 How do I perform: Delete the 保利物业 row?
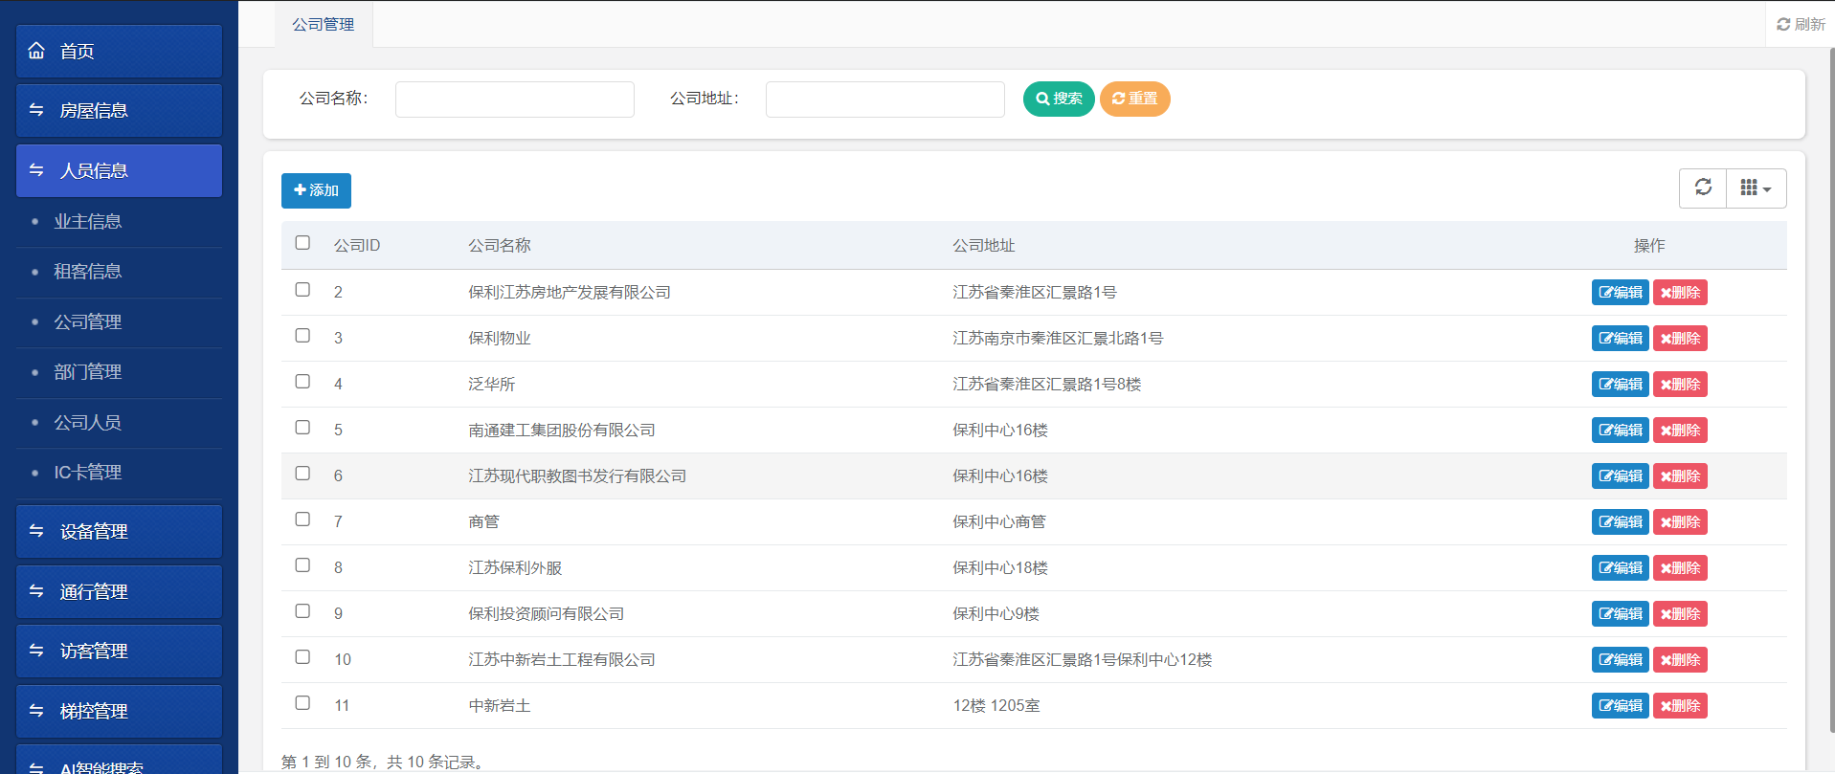coord(1680,339)
